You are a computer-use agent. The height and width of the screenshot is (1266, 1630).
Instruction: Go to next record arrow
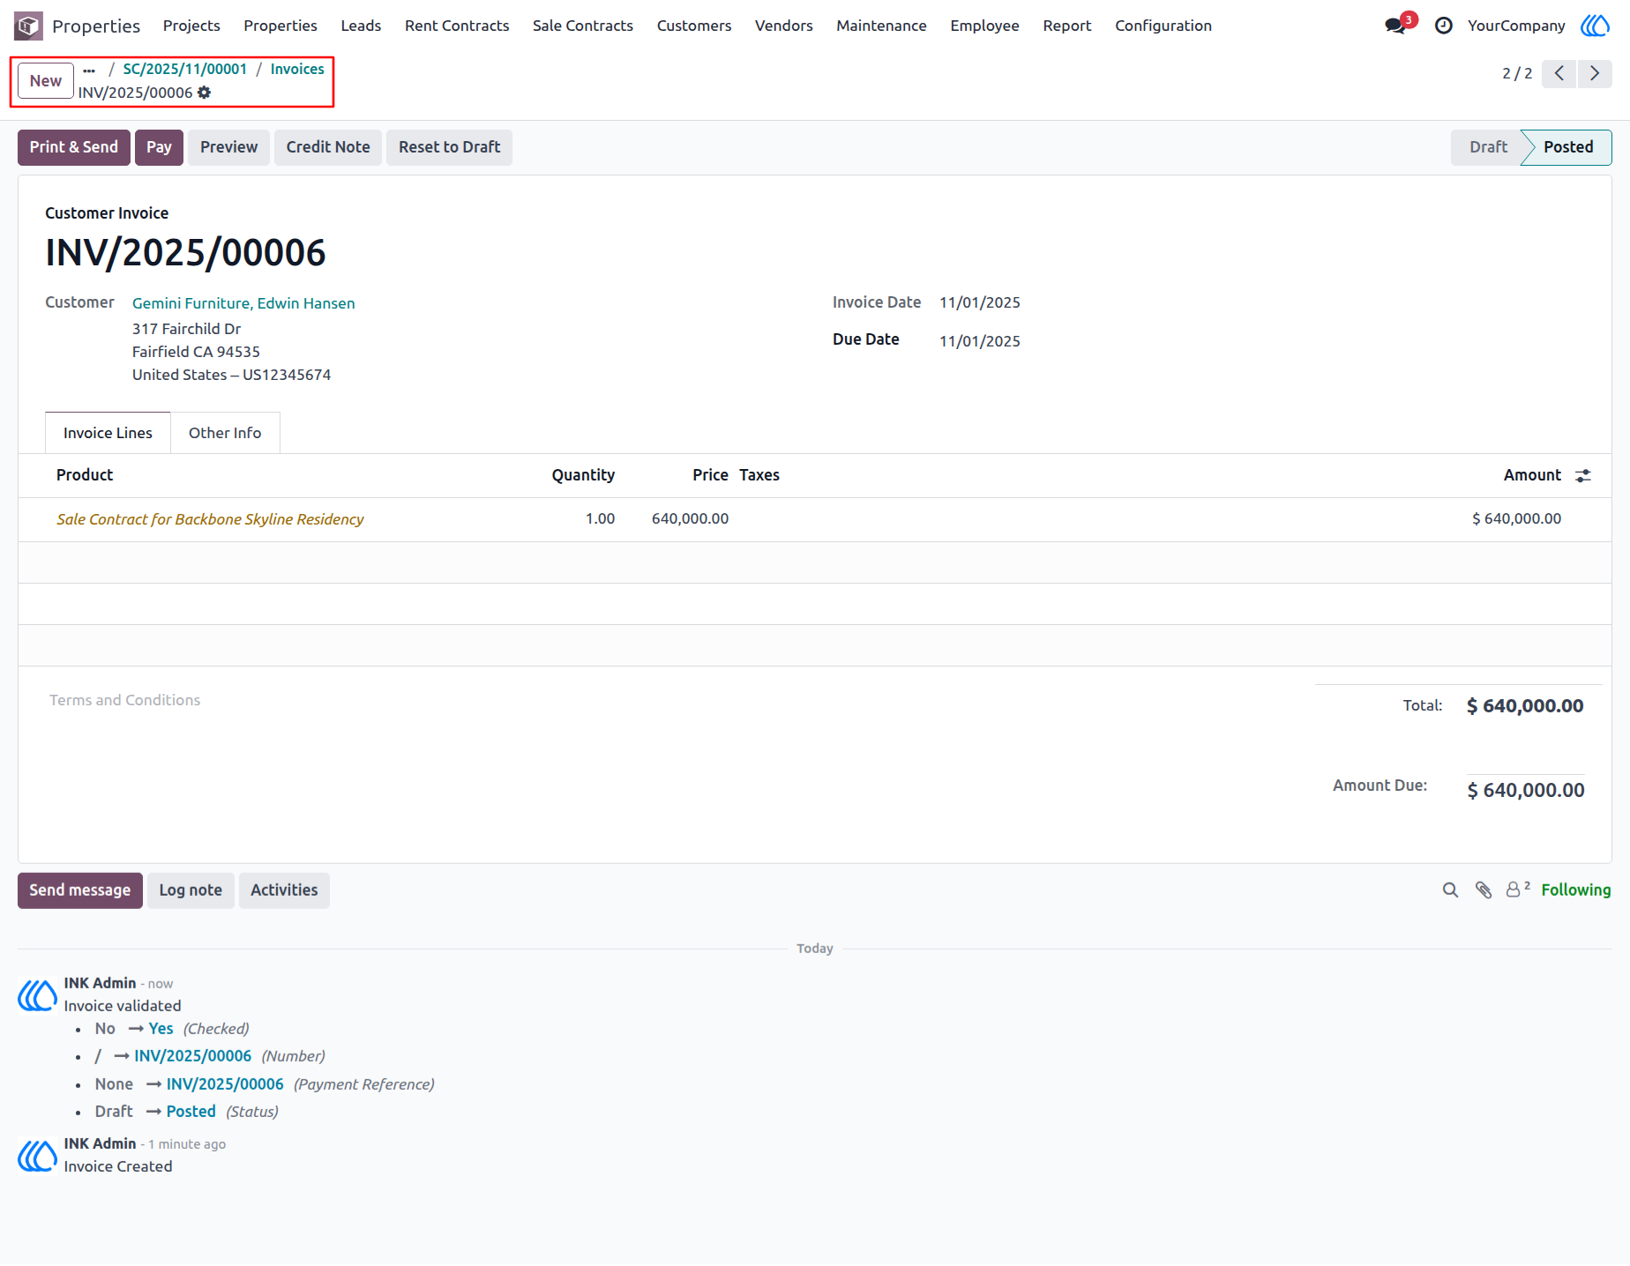[x=1595, y=73]
